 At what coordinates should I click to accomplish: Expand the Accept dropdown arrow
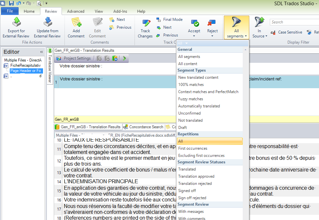[194, 36]
